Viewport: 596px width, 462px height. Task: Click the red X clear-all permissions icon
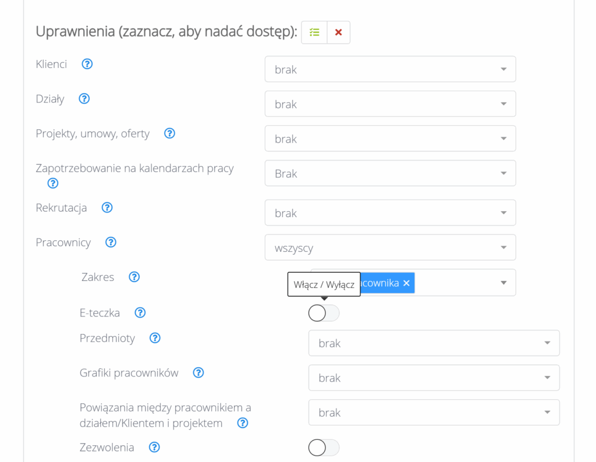(x=338, y=33)
